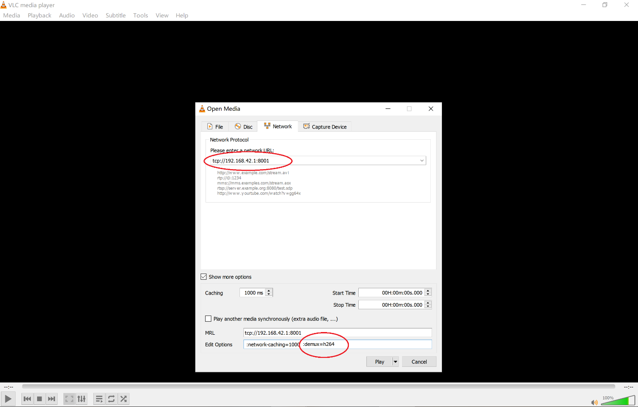Viewport: 638px width, 407px height.
Task: Click the MRL text field
Action: tap(338, 332)
